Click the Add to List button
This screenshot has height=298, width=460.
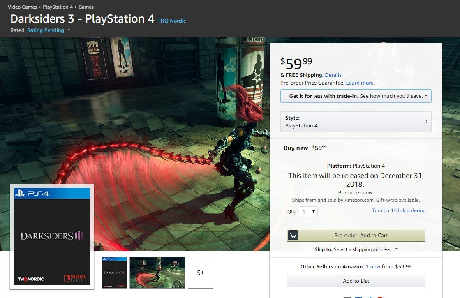356,281
